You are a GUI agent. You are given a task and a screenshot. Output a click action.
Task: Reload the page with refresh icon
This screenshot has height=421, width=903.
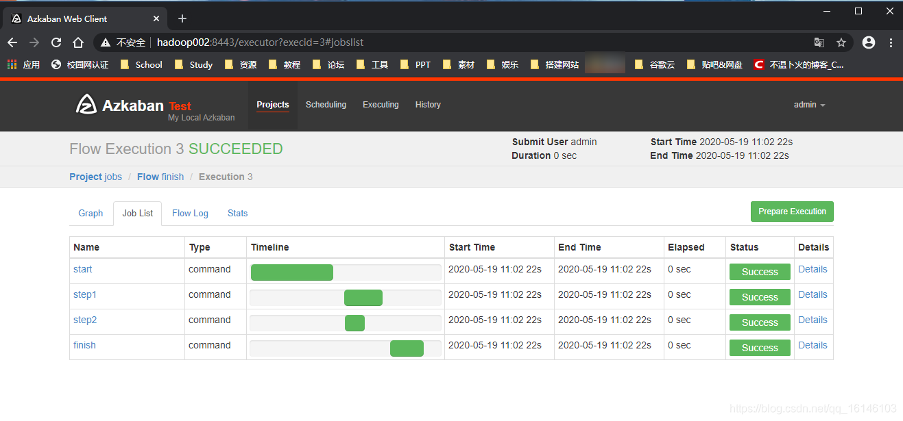pos(56,42)
